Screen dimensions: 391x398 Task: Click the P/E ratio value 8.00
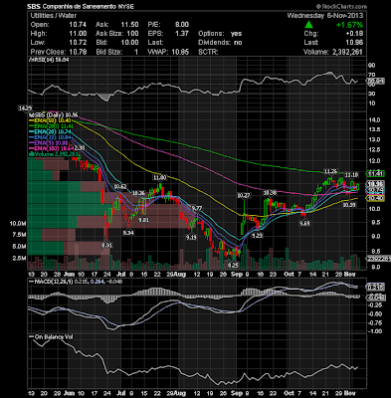182,25
